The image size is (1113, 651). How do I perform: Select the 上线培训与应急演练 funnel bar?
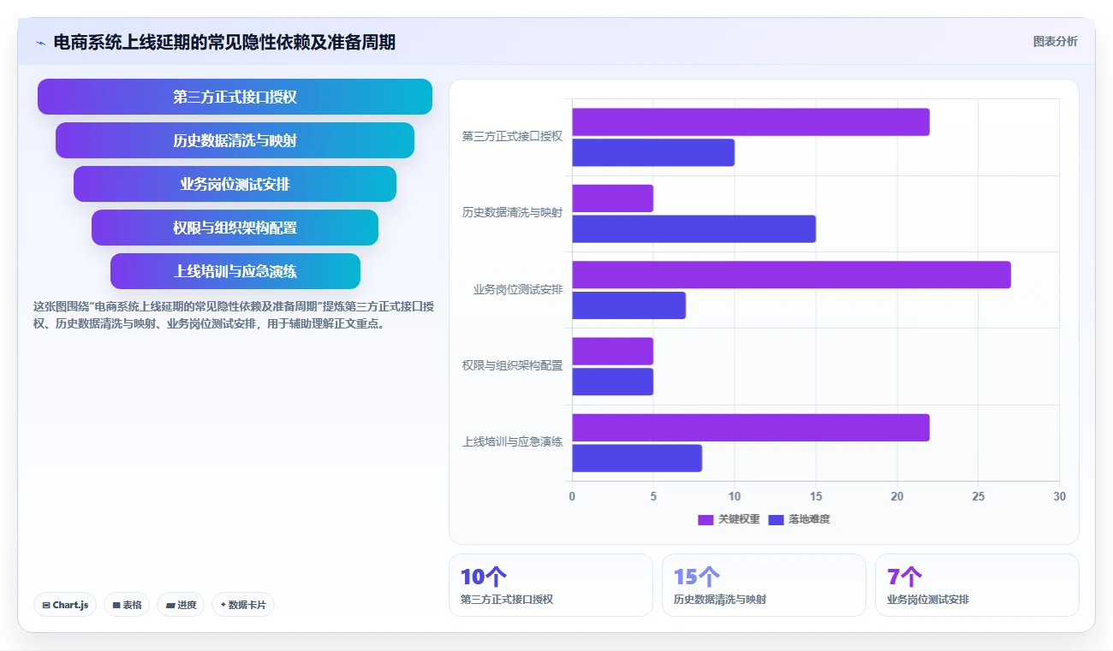[x=235, y=271]
